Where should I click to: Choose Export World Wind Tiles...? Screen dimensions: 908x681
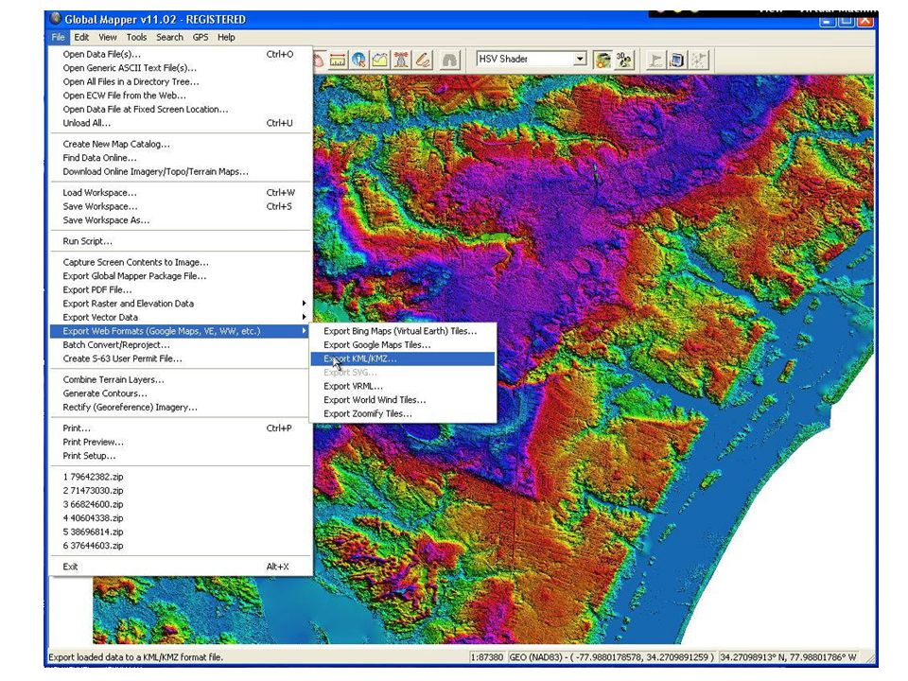(x=403, y=399)
